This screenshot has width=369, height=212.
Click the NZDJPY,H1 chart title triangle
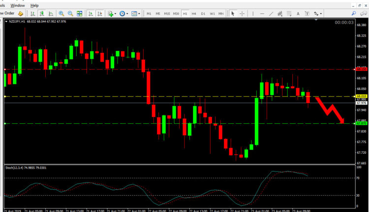point(6,22)
